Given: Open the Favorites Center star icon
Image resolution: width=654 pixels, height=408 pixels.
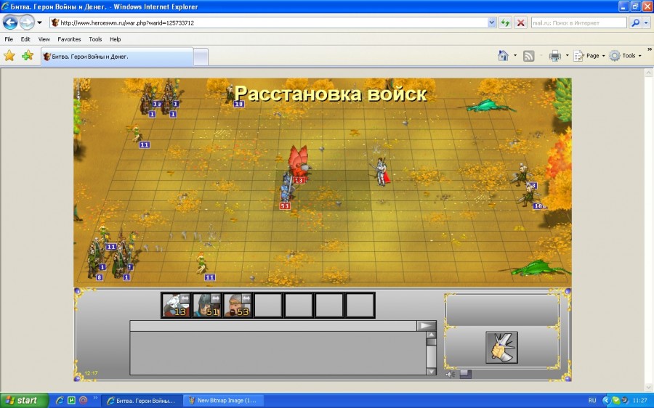Looking at the screenshot, I should pyautogui.click(x=9, y=55).
